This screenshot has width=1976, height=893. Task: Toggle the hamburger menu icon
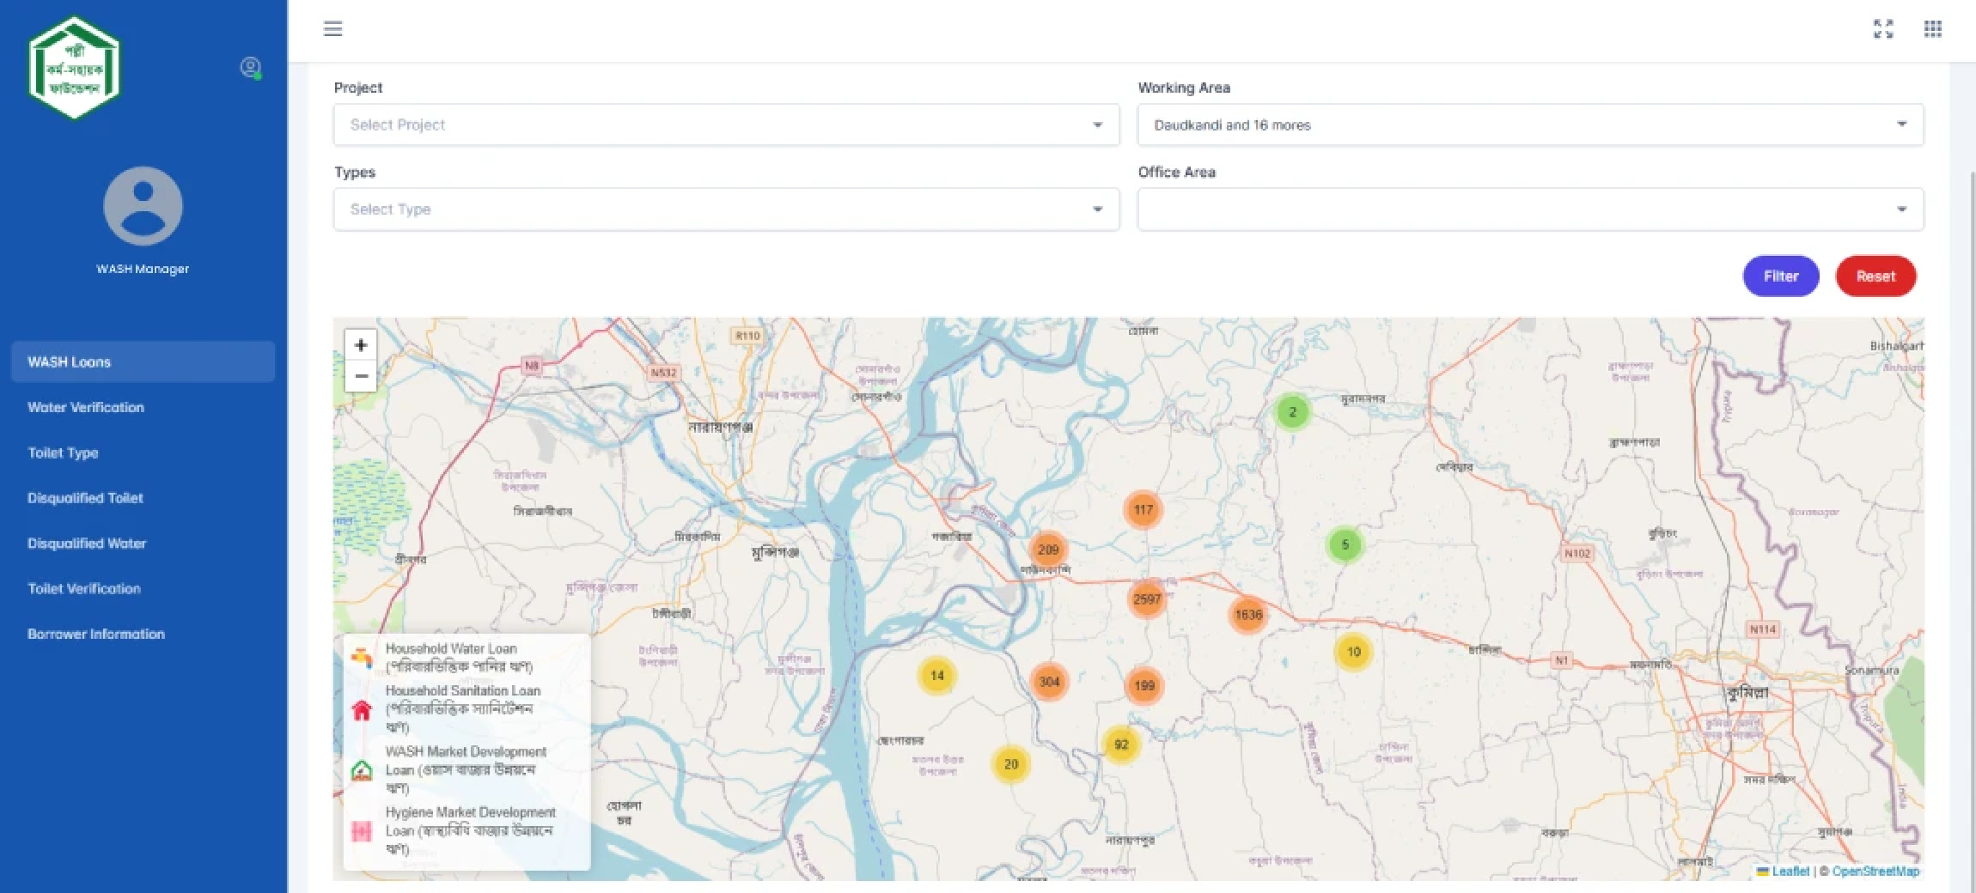(x=332, y=29)
